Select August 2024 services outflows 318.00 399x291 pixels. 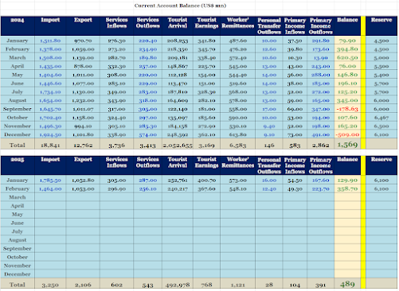(x=147, y=100)
